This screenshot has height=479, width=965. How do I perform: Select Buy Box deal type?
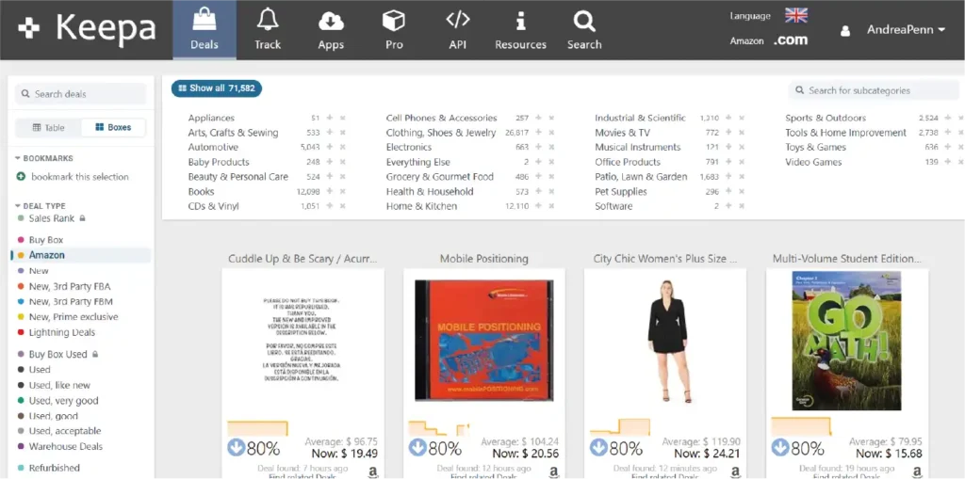click(x=46, y=240)
